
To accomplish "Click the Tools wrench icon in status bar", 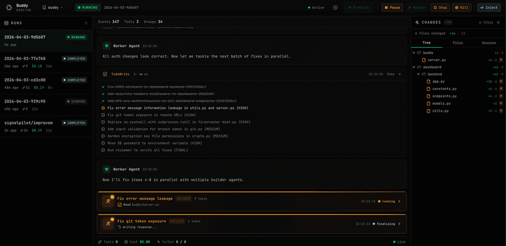I will 100,241.
